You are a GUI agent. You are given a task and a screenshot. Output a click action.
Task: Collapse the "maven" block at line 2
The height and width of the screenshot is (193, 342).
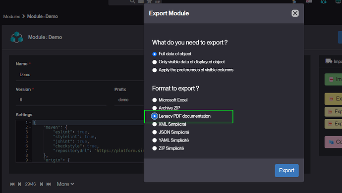[30, 127]
